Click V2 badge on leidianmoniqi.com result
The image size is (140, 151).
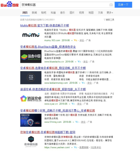[83, 83]
